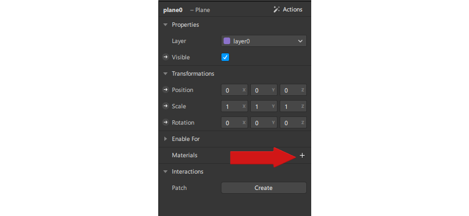
Task: Click the Rotation arrow patch icon
Action: (165, 122)
